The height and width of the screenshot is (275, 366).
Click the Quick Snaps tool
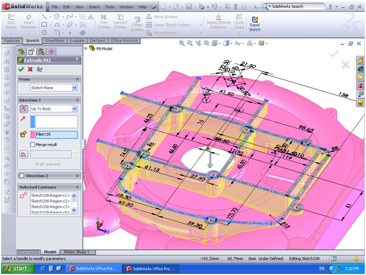[240, 22]
